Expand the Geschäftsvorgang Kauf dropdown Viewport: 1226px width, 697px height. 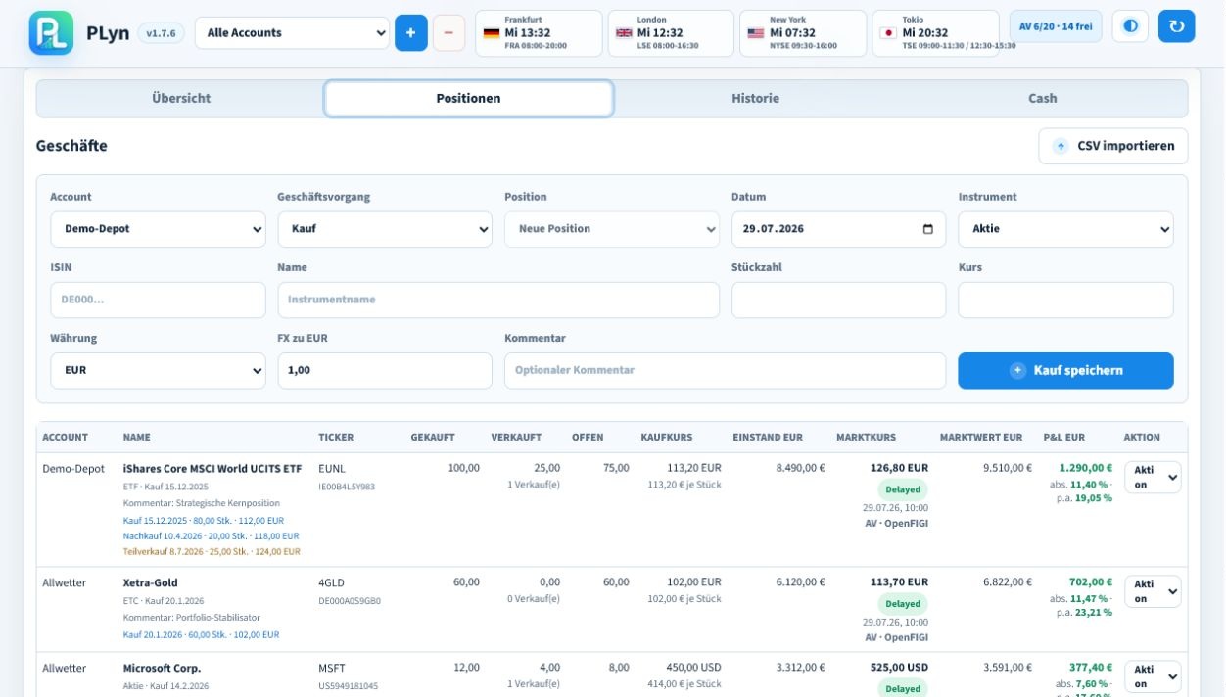[384, 229]
